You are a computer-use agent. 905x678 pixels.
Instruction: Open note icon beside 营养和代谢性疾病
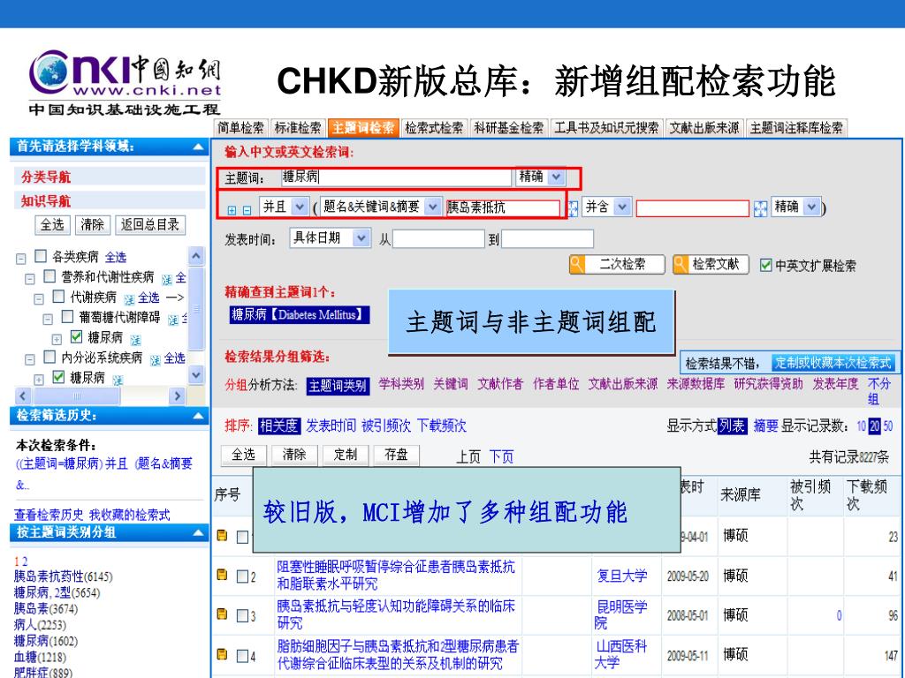pyautogui.click(x=167, y=280)
